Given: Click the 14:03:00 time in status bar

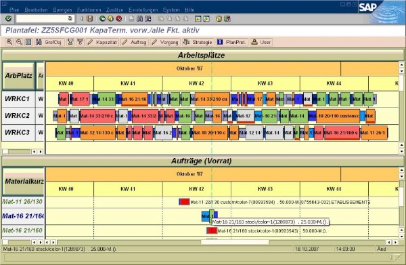Looking at the screenshot, I should point(345,249).
